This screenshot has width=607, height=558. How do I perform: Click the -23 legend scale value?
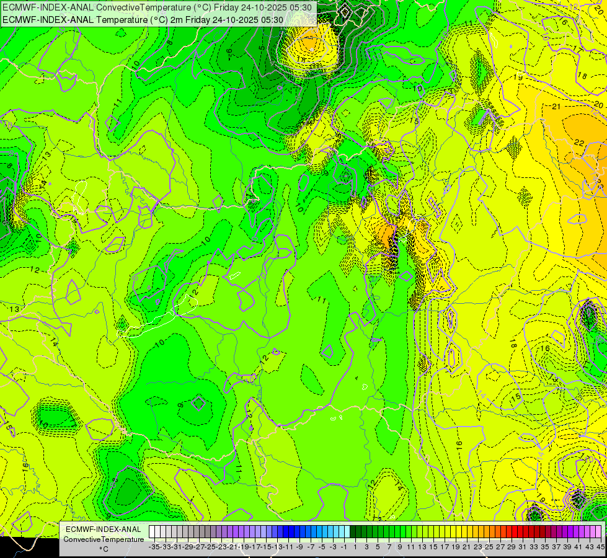(221, 547)
